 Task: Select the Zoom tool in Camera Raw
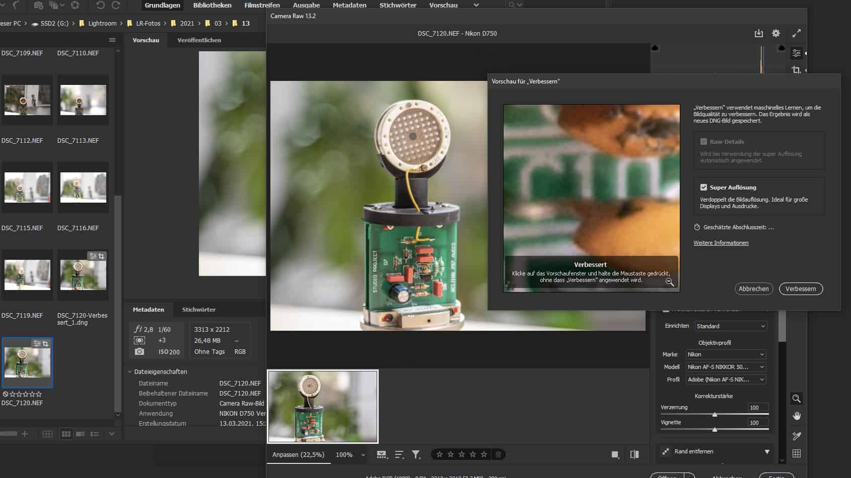pyautogui.click(x=797, y=399)
